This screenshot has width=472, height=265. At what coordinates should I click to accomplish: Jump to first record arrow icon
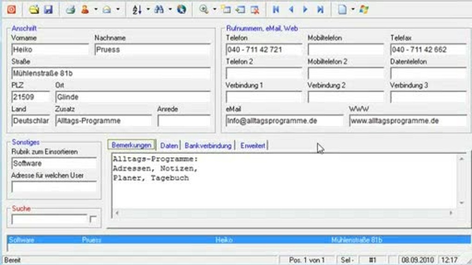[276, 9]
